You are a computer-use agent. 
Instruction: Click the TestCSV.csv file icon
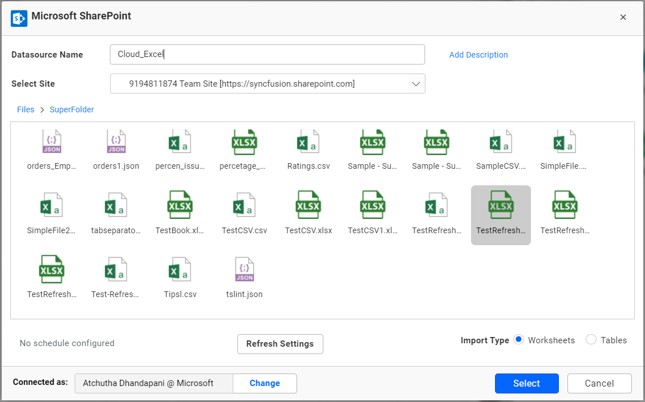[x=244, y=205]
